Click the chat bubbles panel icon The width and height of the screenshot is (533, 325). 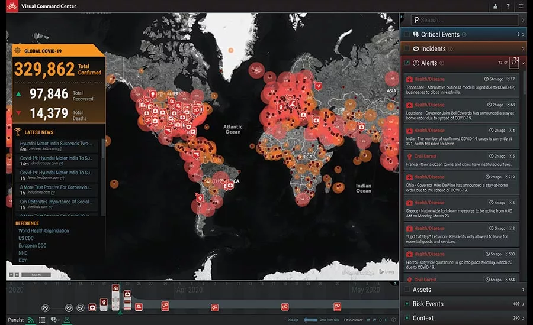coord(54,320)
